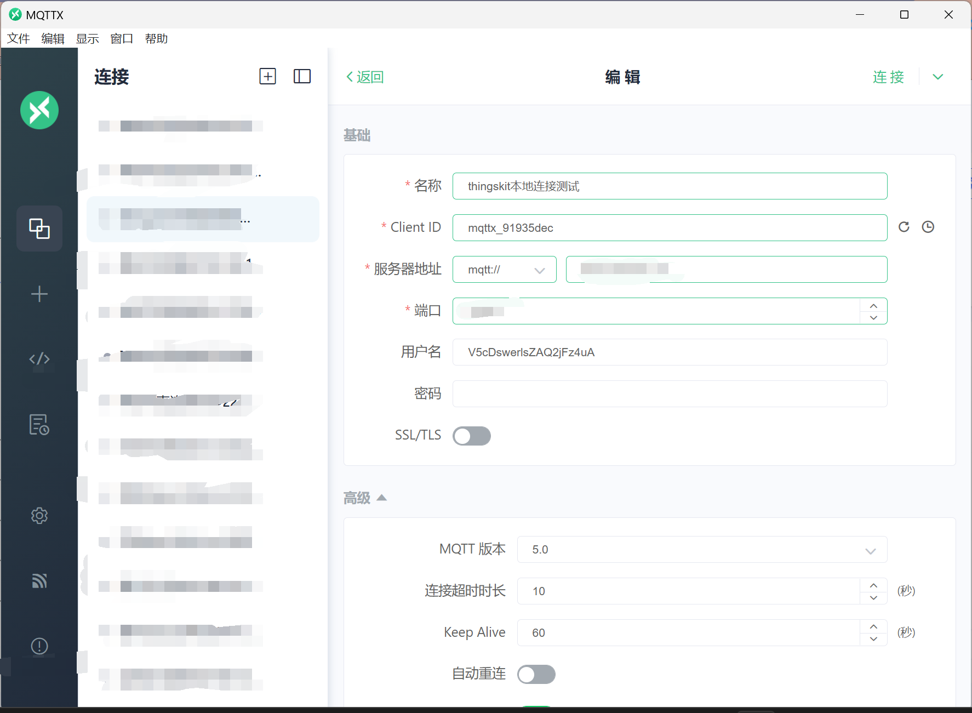Decrease the 端口 value

874,317
